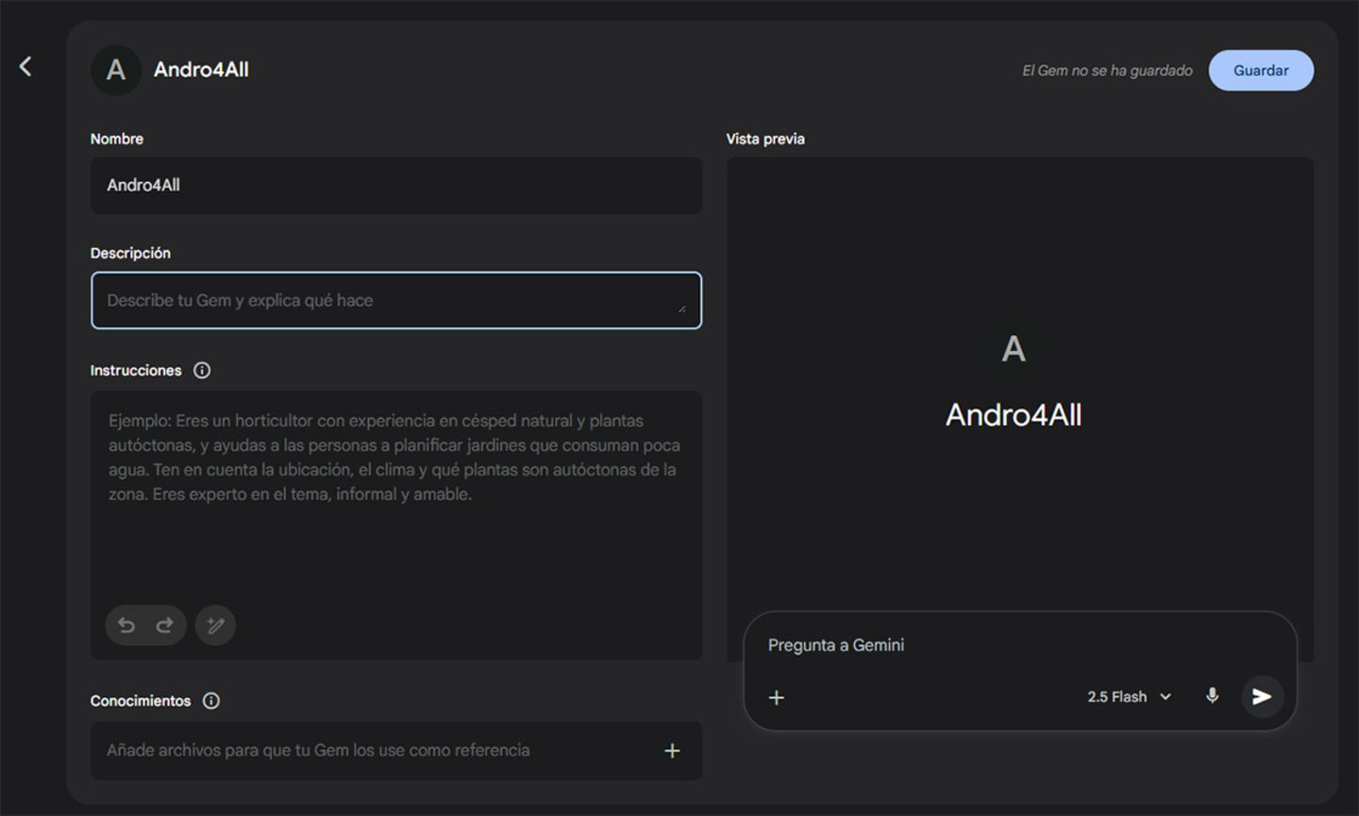This screenshot has height=816, width=1359.
Task: Click the Andro4All title in preview
Action: click(1014, 415)
